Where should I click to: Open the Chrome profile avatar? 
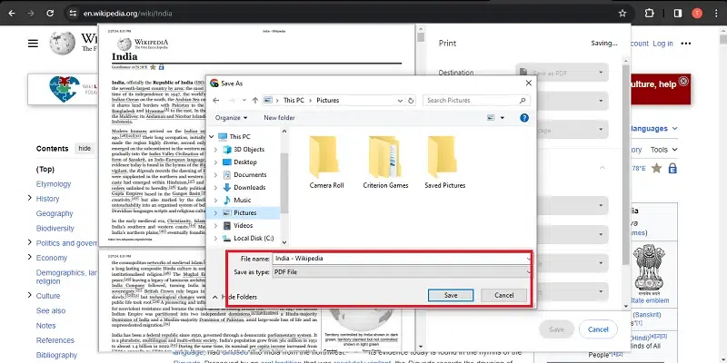pos(697,14)
